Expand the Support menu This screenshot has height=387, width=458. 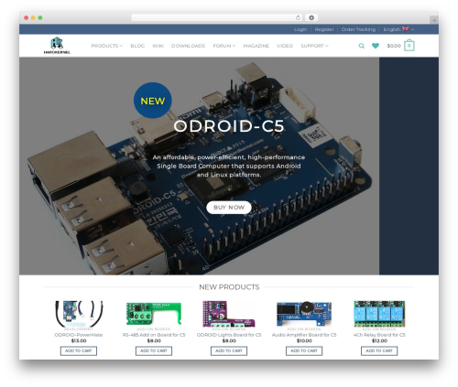pos(314,46)
